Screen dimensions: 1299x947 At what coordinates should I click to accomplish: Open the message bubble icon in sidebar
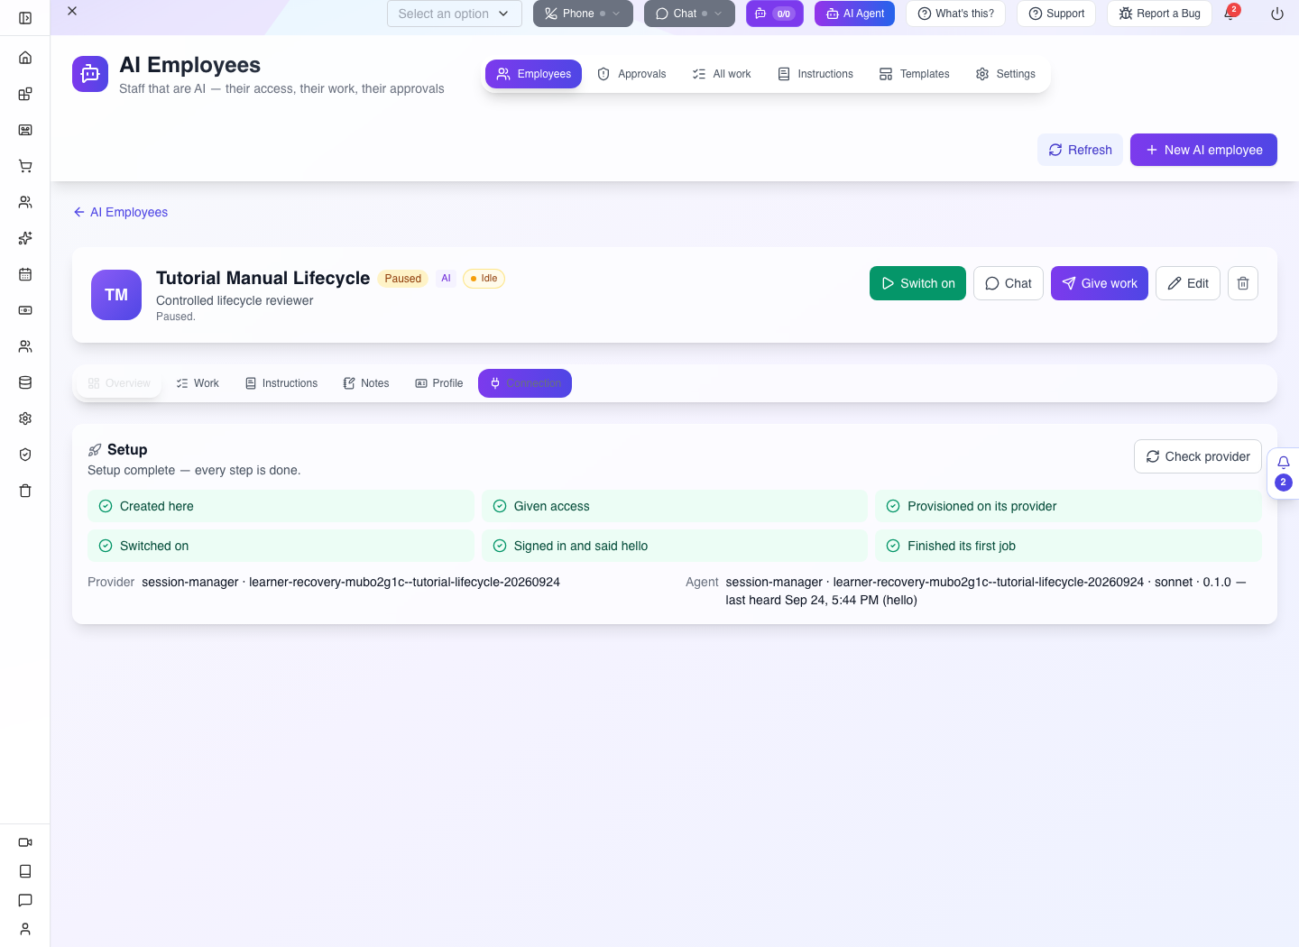[x=25, y=900]
